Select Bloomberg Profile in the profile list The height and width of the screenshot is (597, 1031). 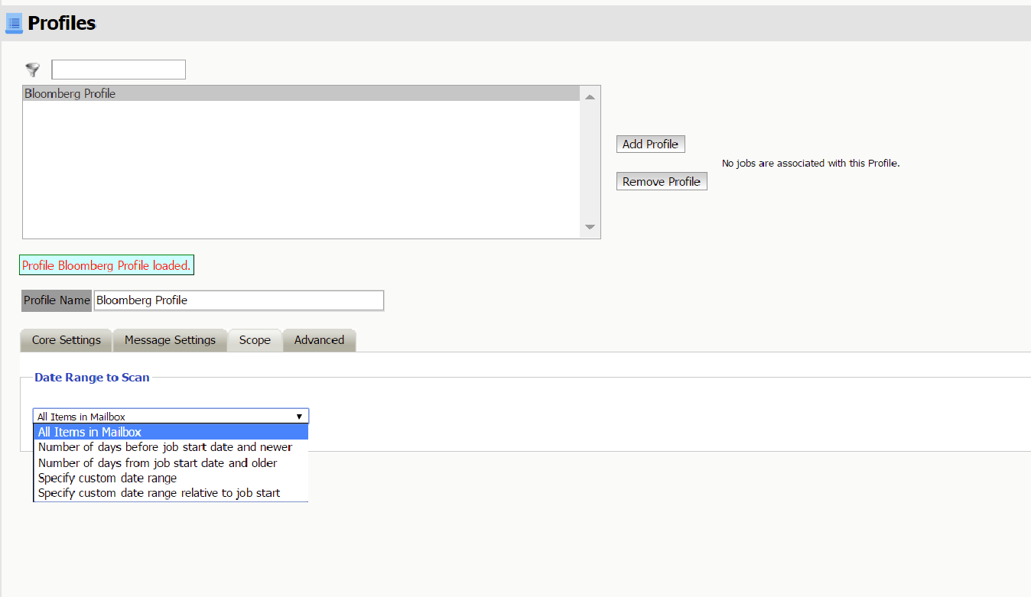click(301, 93)
